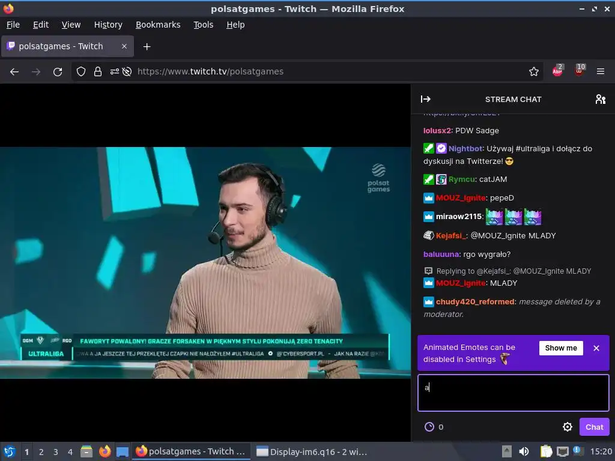Launch Firefox from taskbar launcher
Viewport: 615px width, 461px height.
(x=105, y=451)
